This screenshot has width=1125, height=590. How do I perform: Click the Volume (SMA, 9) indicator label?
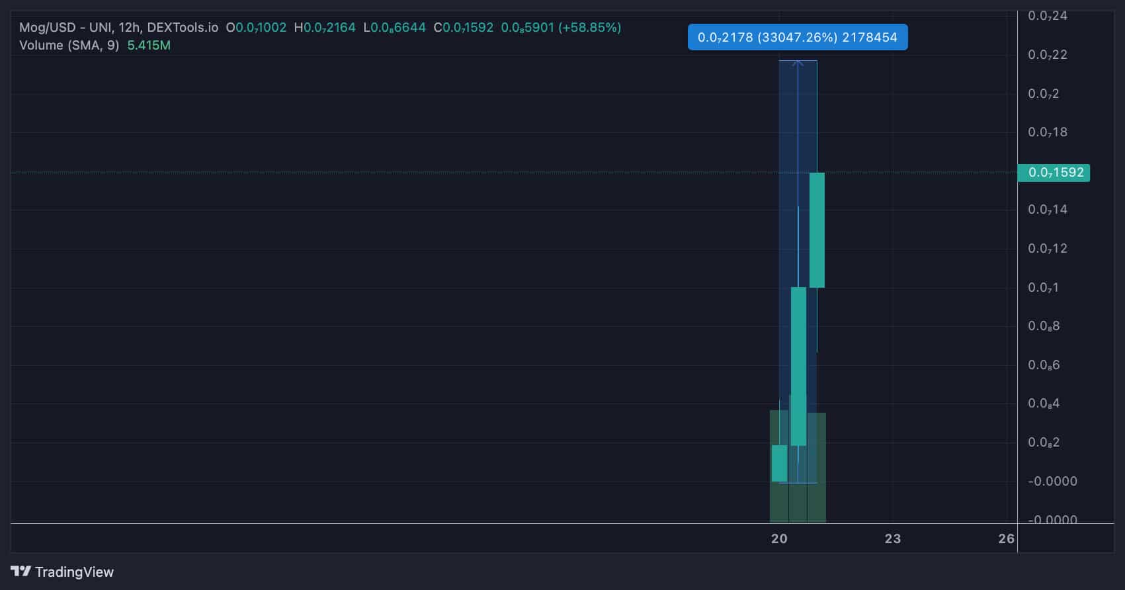69,46
